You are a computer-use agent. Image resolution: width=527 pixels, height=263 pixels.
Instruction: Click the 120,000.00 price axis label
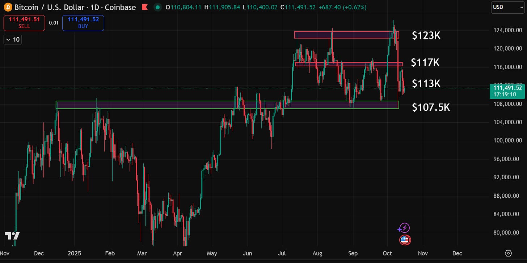[x=507, y=49]
